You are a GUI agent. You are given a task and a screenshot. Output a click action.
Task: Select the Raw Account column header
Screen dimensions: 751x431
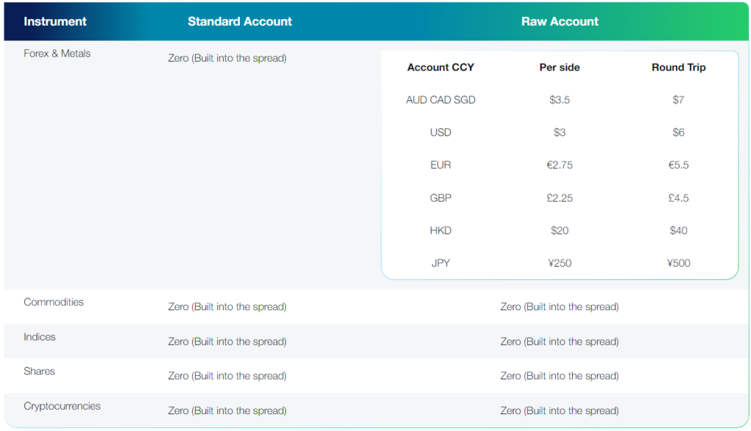pos(560,21)
